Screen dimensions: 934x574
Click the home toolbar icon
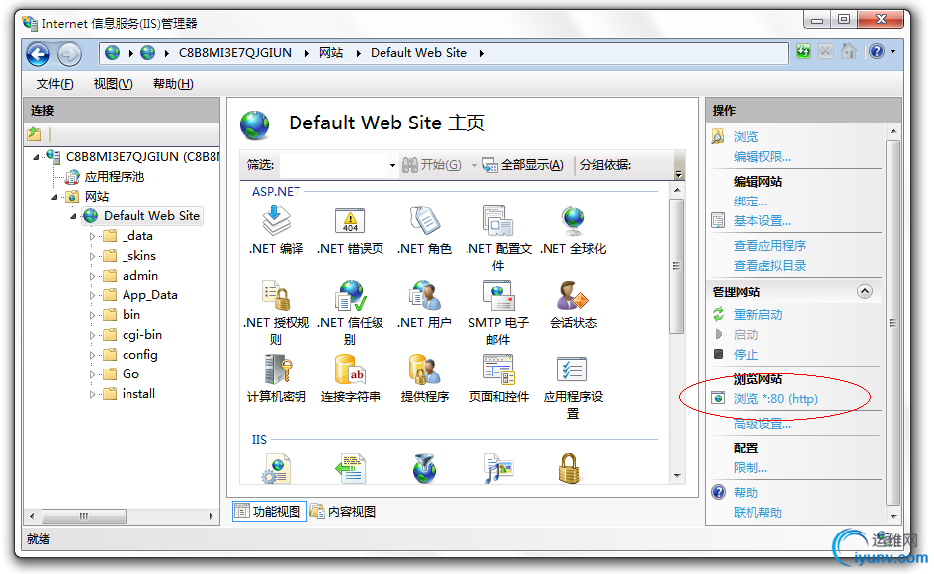coord(849,51)
